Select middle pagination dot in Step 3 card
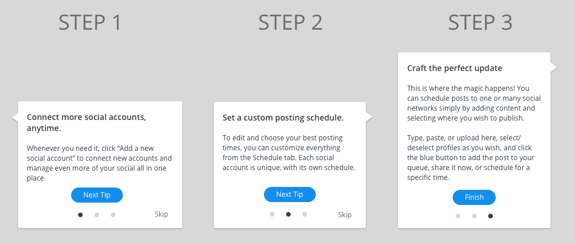The image size is (575, 244). point(474,216)
